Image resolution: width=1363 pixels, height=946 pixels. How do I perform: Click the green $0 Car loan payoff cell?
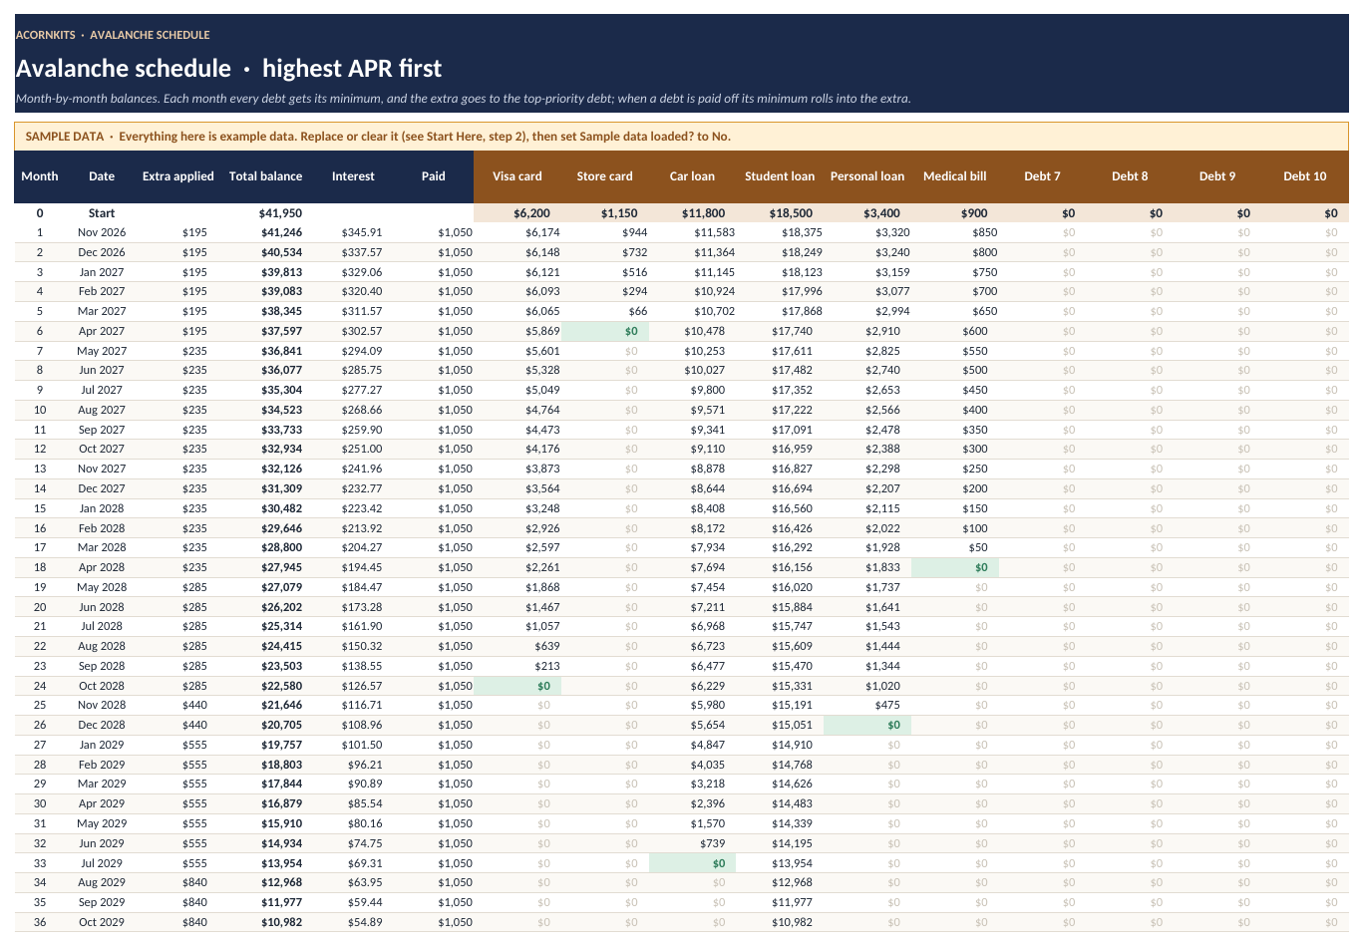(692, 863)
